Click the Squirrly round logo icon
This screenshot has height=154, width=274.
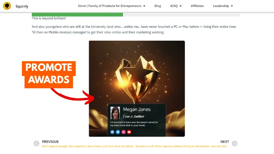coord(7,6)
